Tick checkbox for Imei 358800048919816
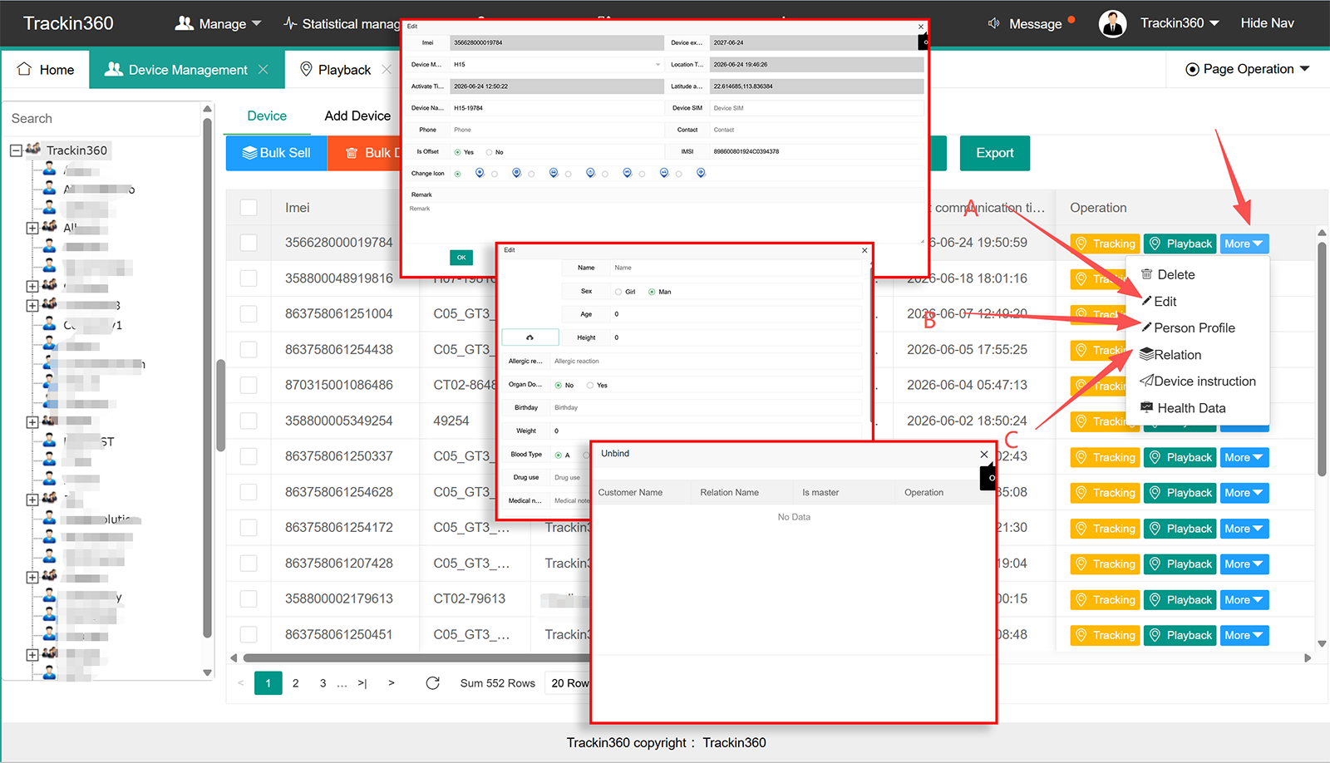This screenshot has height=763, width=1330. click(x=249, y=278)
